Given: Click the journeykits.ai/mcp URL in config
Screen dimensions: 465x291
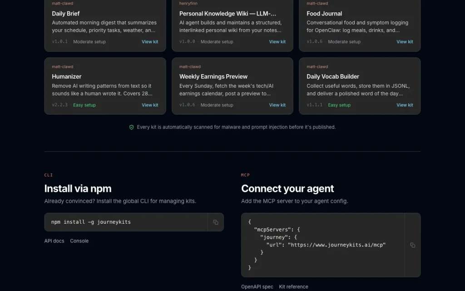Looking at the screenshot, I should 336,245.
